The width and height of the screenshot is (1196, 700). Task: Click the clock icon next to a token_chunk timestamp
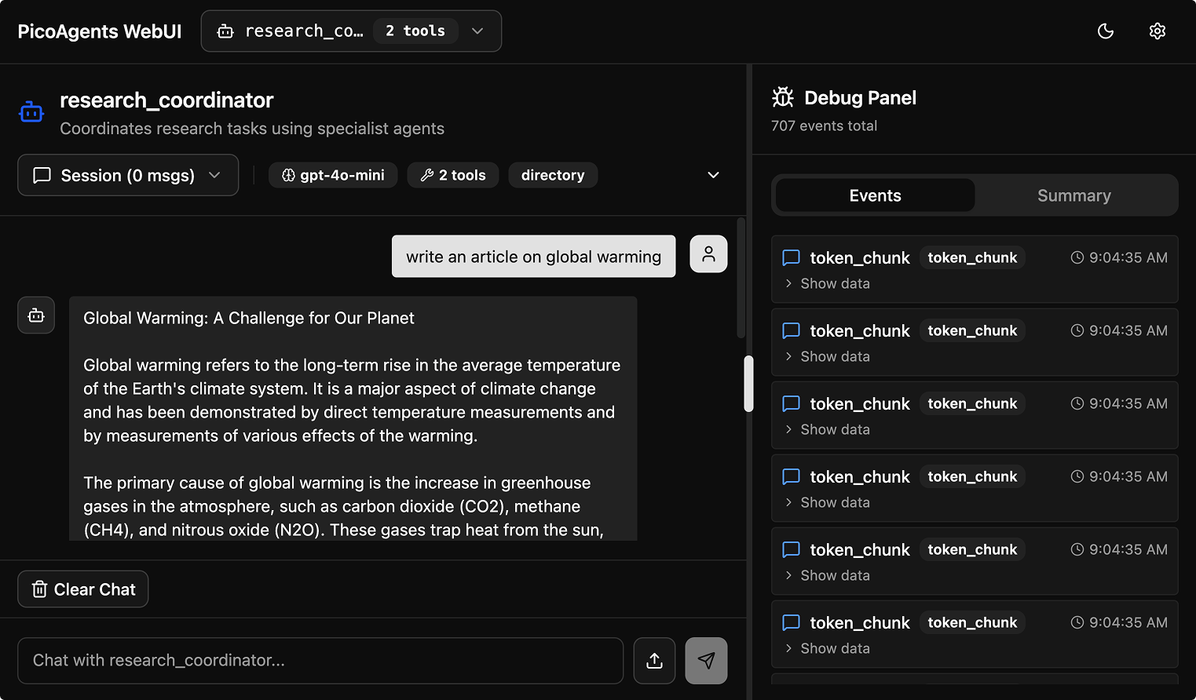tap(1076, 257)
